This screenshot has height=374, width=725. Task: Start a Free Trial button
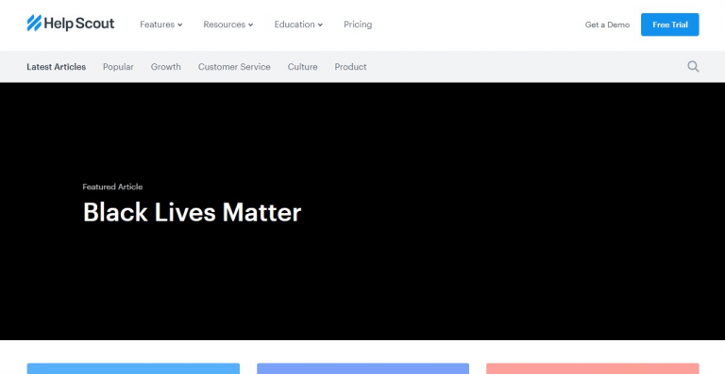[669, 24]
